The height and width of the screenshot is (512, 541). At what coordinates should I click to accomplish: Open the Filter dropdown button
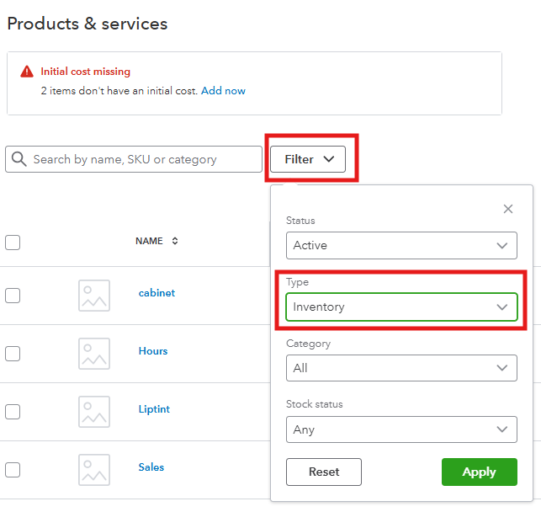pyautogui.click(x=308, y=159)
